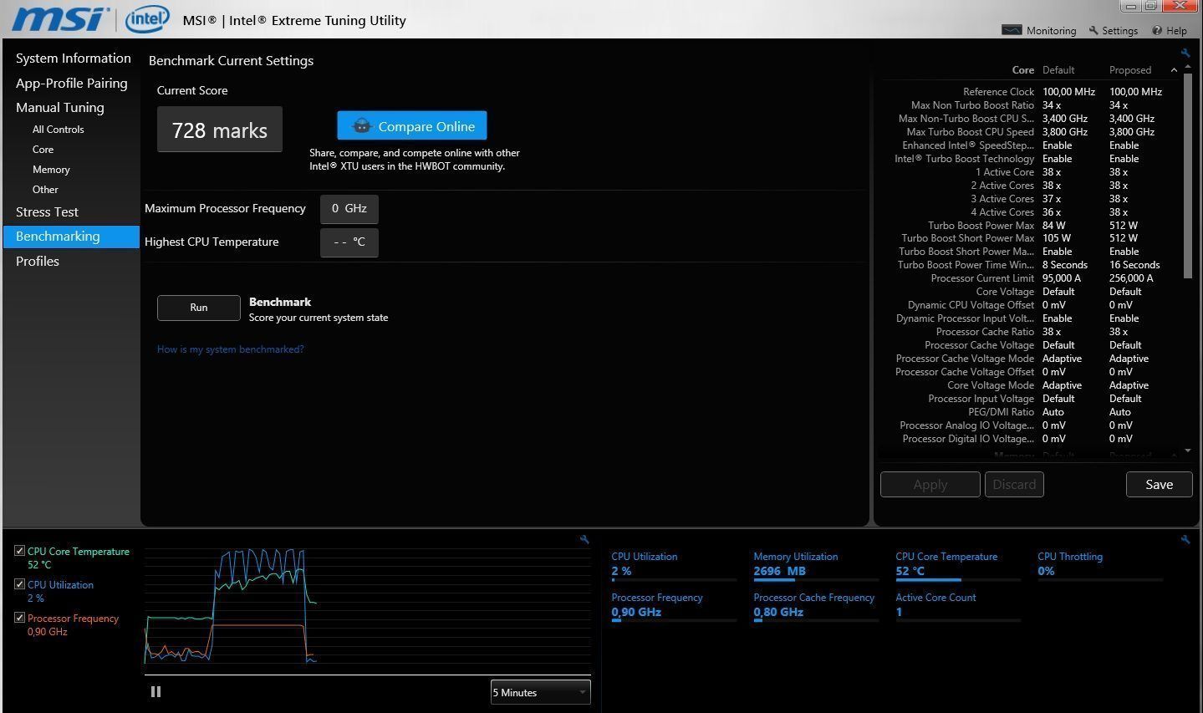Click the Intel logo in title bar
Screen dimensions: 1203x713
pyautogui.click(x=147, y=19)
